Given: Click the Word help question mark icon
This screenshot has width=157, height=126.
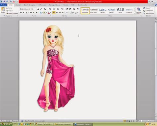Looking at the screenshot, I should click(156, 5).
